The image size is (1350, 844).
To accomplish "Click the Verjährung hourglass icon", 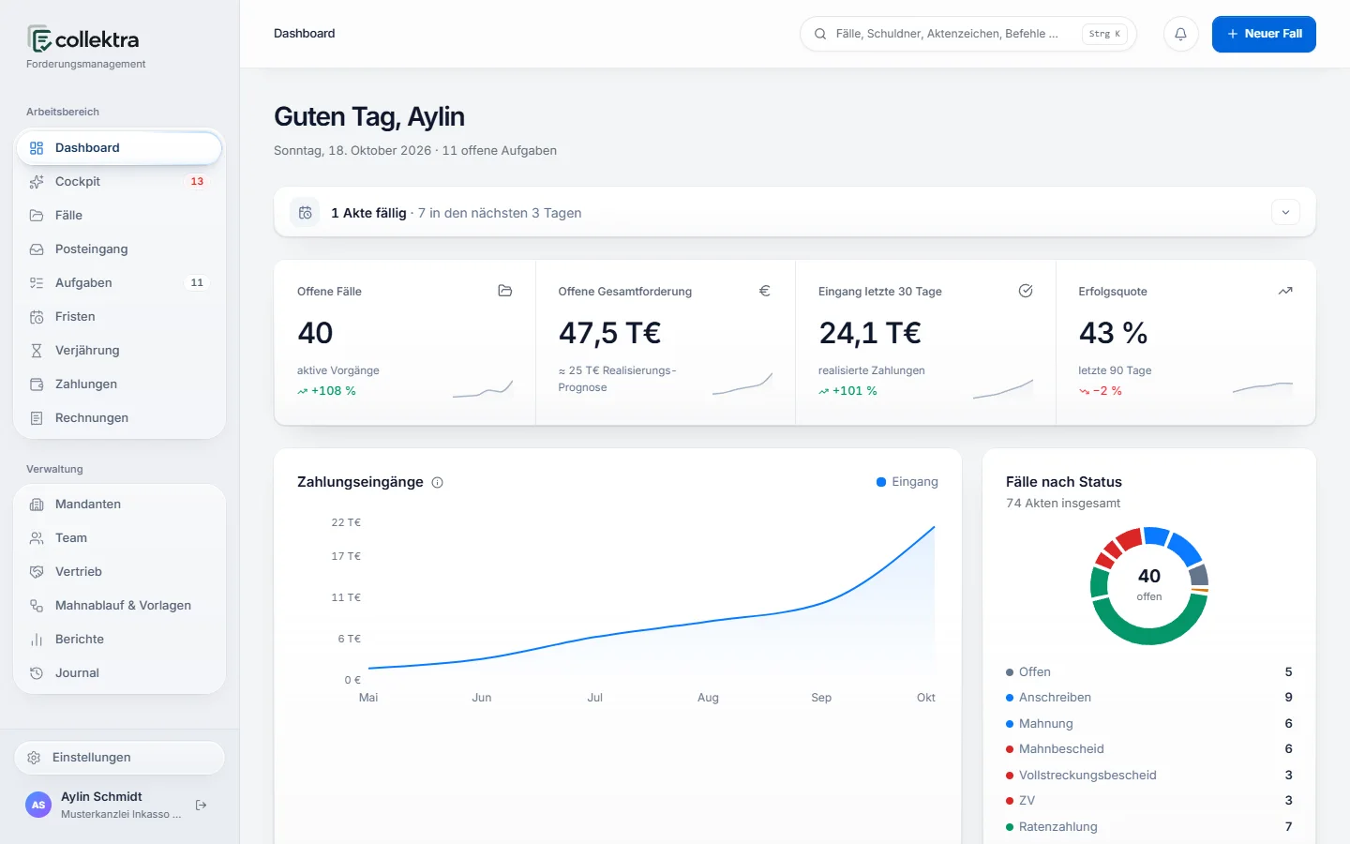I will pos(37,351).
